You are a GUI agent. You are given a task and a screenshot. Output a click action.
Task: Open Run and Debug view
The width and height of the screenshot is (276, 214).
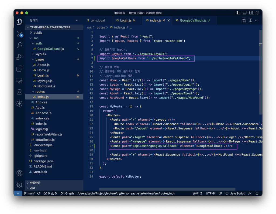[x=19, y=57]
